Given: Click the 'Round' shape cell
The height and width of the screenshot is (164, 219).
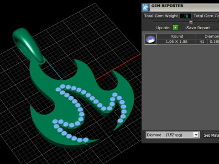Looking at the screenshot, I should pyautogui.click(x=177, y=36).
